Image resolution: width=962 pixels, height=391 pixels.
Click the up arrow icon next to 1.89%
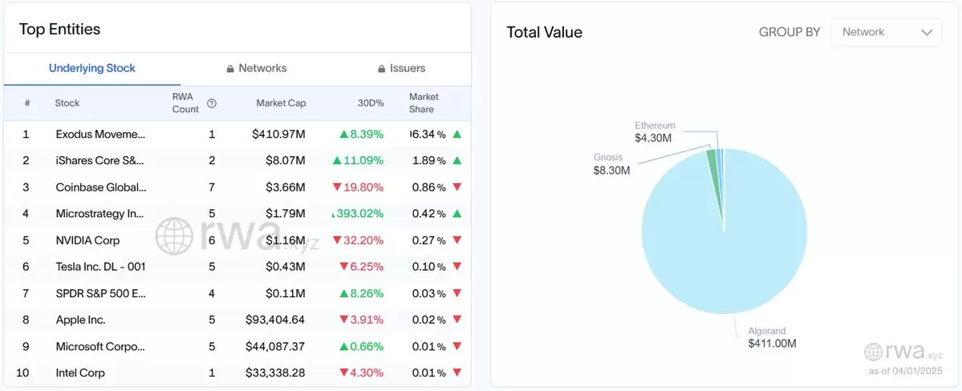click(457, 160)
